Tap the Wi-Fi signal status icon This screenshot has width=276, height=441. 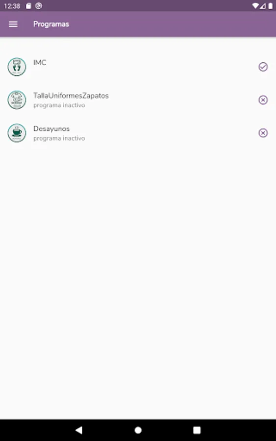click(255, 6)
